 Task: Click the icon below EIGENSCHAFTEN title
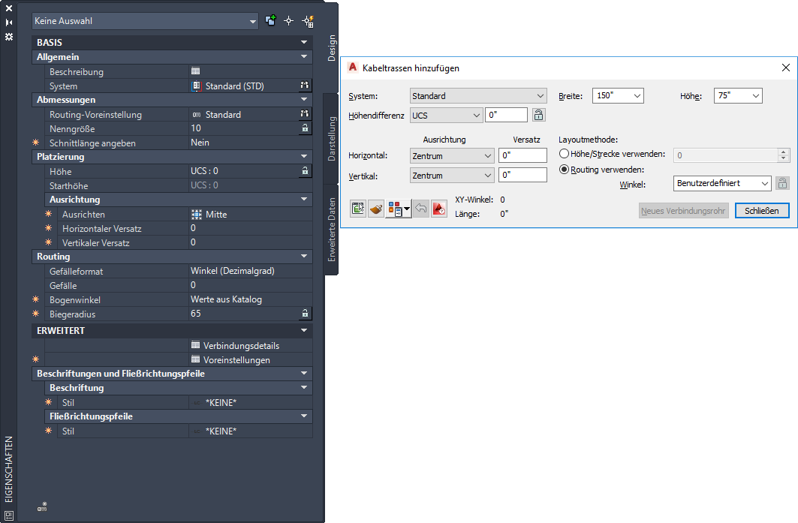tap(9, 515)
